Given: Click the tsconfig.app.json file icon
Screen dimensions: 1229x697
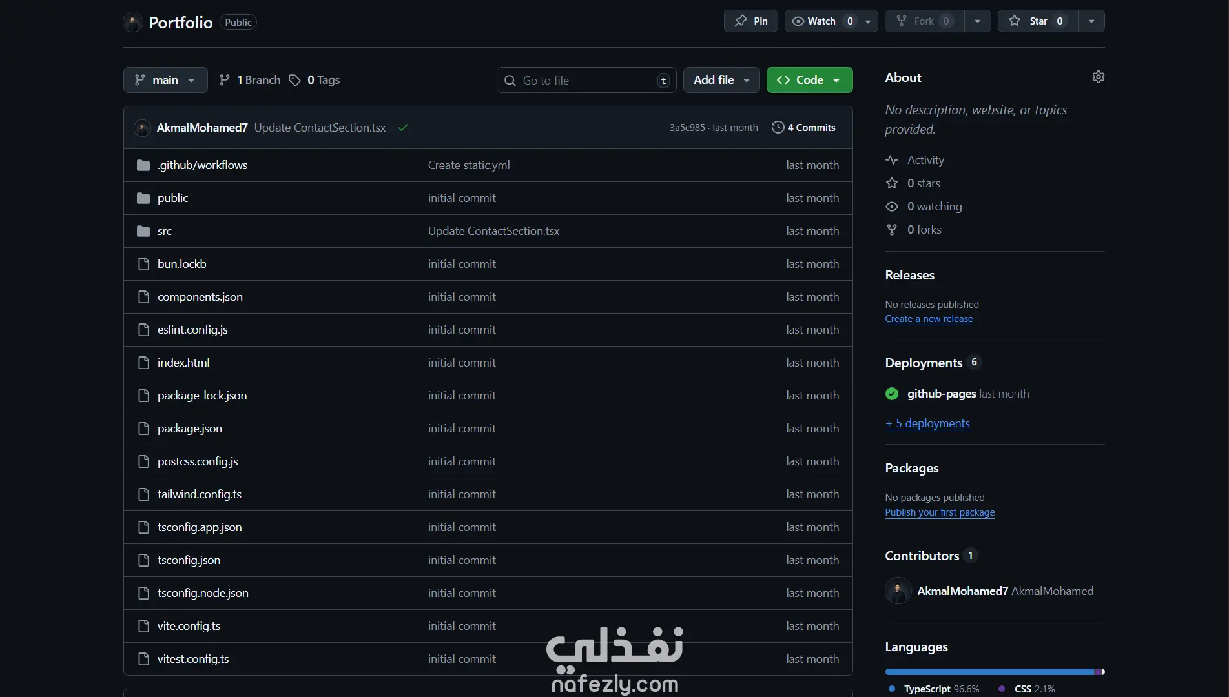Looking at the screenshot, I should point(143,527).
